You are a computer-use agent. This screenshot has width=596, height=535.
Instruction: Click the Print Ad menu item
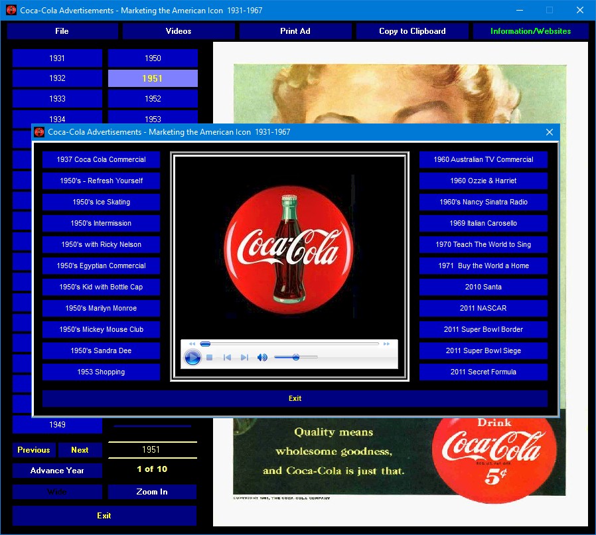coord(295,31)
